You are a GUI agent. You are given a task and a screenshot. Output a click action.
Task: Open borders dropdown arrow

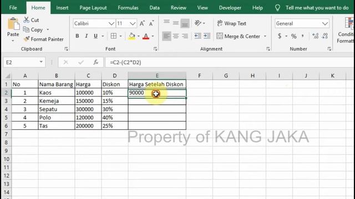pos(120,36)
